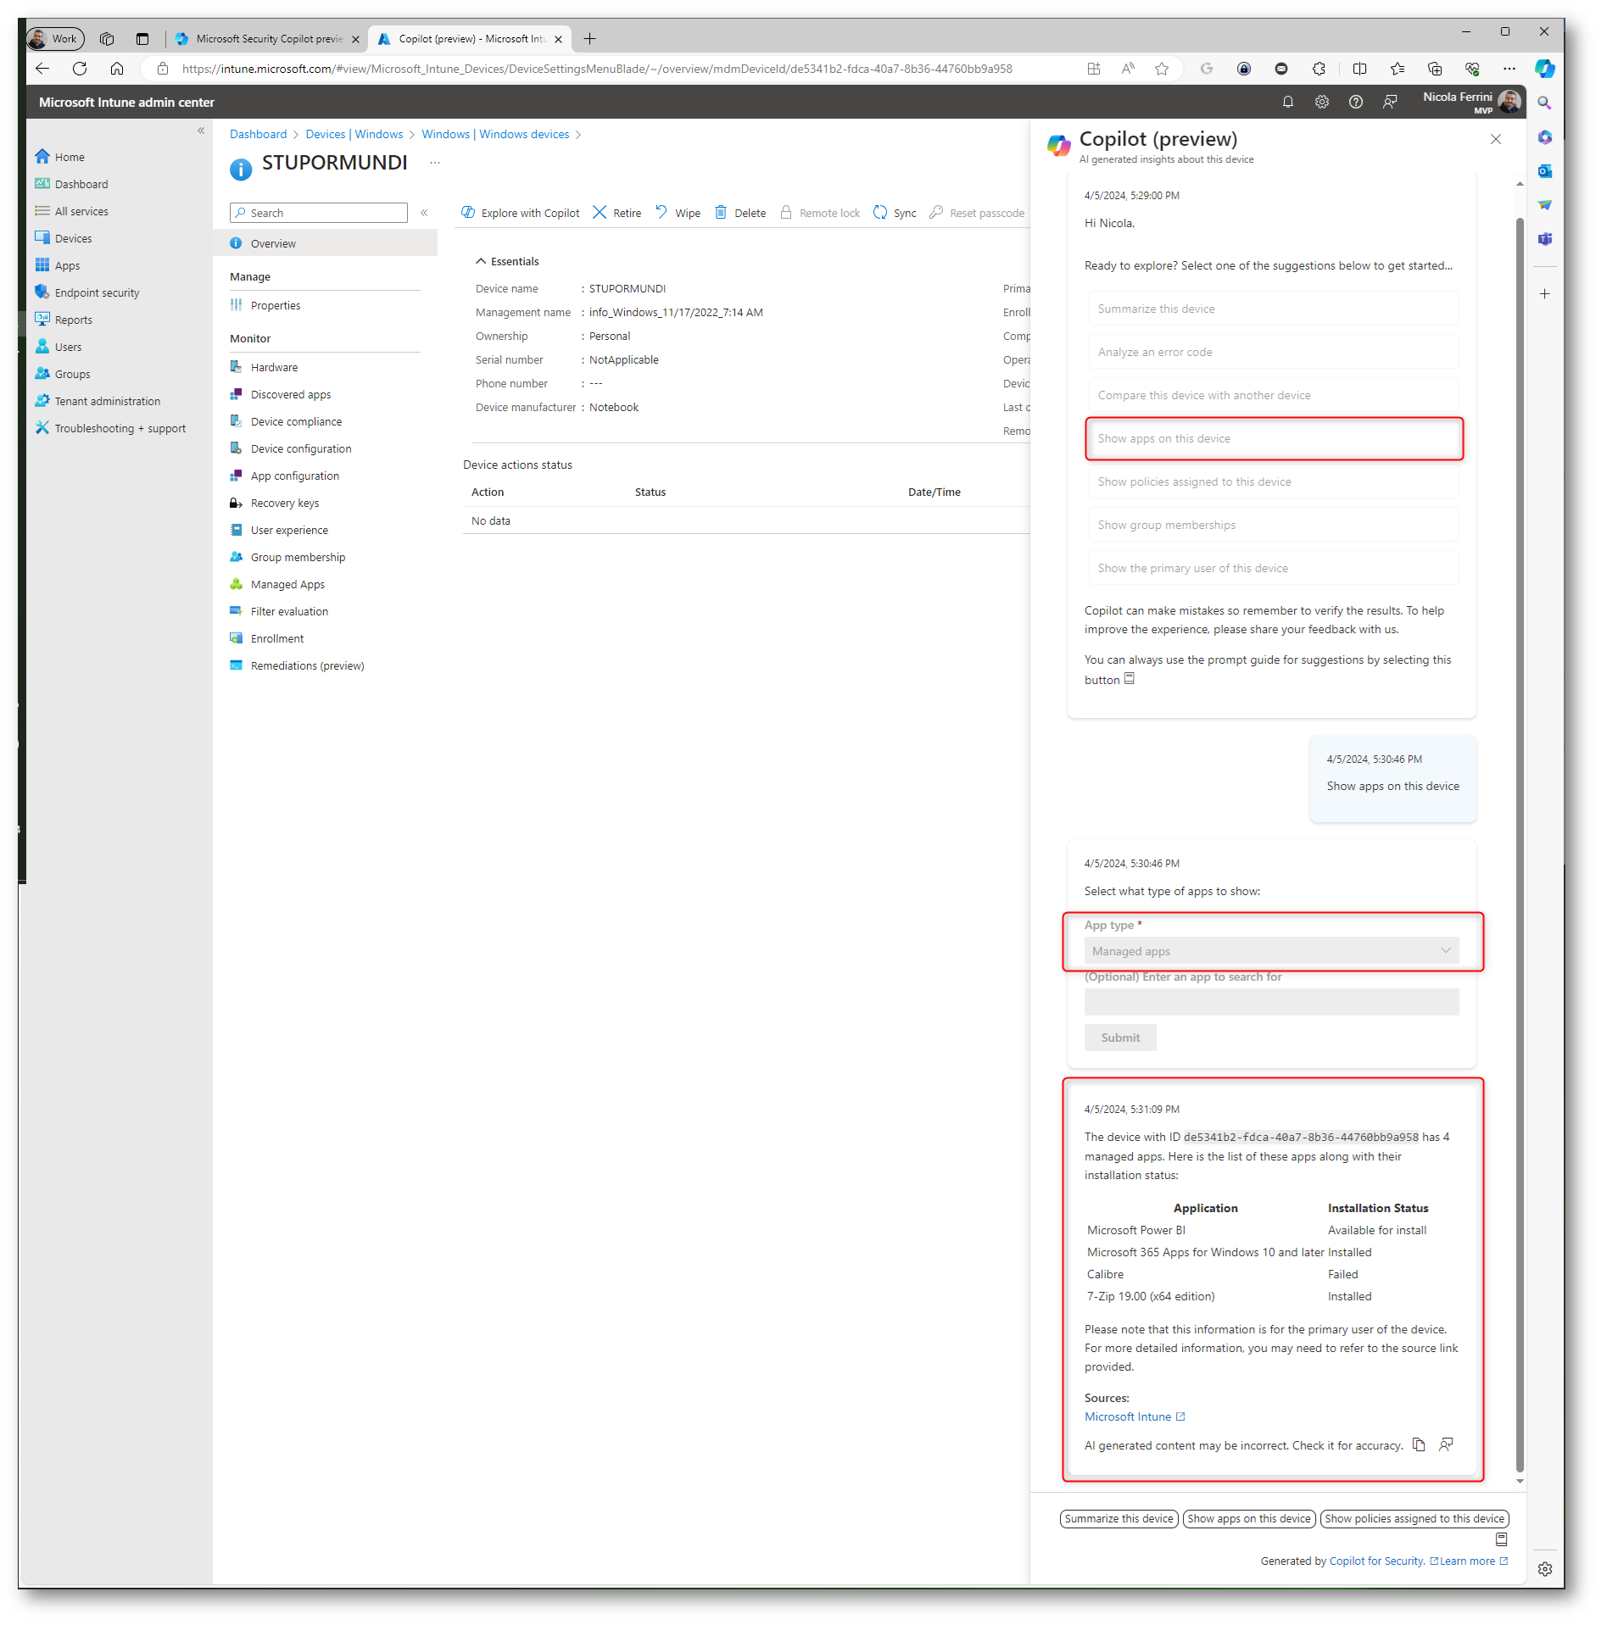Screen dimensions: 1601x1625
Task: Open Group membership
Action: point(298,557)
